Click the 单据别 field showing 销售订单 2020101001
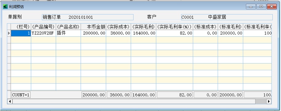Viewport: 281px width, 111px height. point(88,17)
